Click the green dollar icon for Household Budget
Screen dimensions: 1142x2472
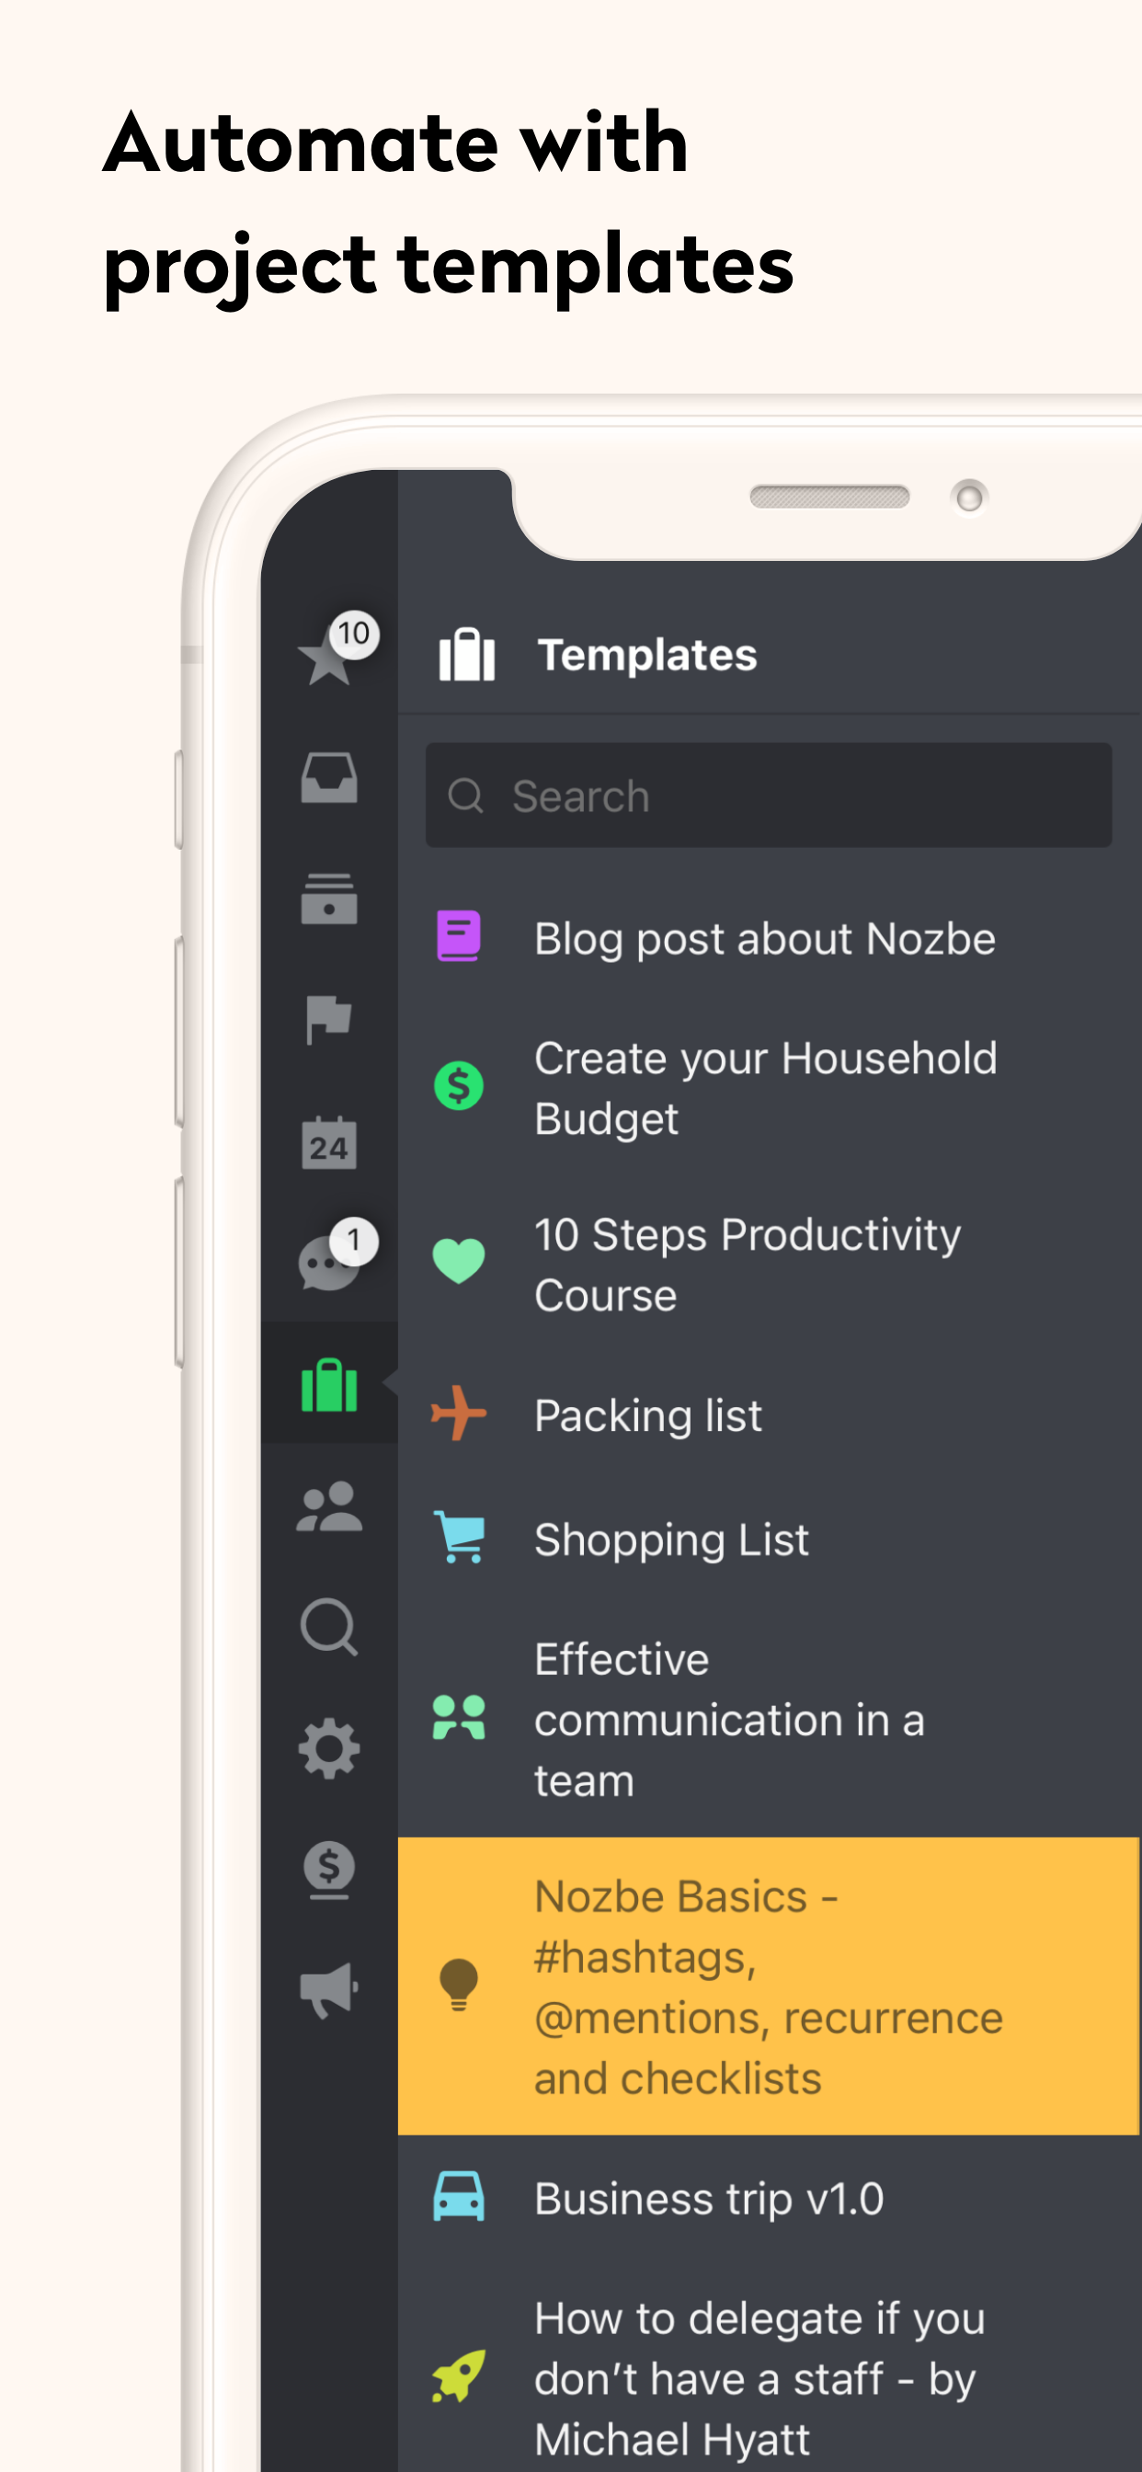click(459, 1086)
